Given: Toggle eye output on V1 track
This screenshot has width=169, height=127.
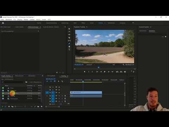Looking at the screenshot, I should (x=59, y=93).
